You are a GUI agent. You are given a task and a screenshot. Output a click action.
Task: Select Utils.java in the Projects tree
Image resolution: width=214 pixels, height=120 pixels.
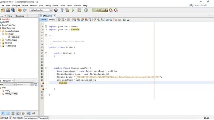click(x=15, y=37)
